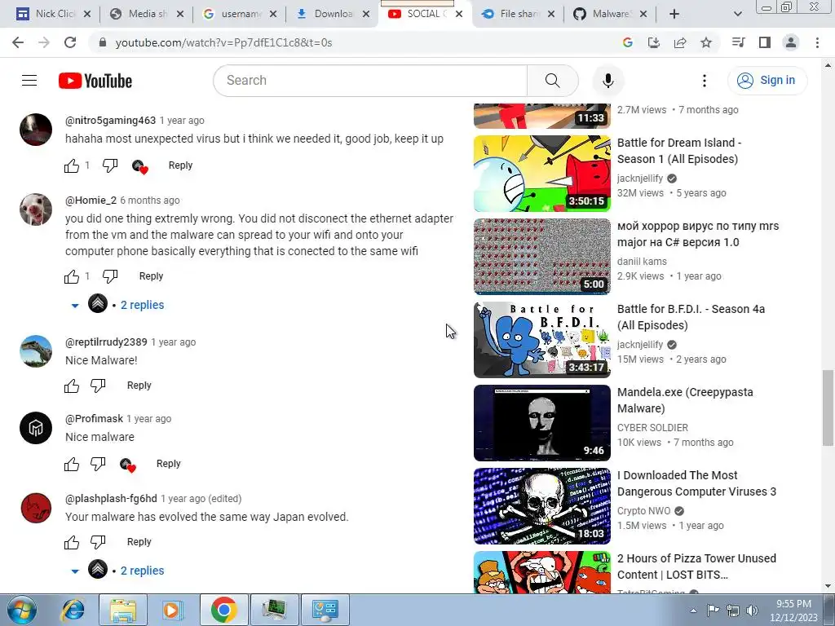The width and height of the screenshot is (835, 626).
Task: Click the creator heart on @Profimask comment
Action: pyautogui.click(x=128, y=465)
